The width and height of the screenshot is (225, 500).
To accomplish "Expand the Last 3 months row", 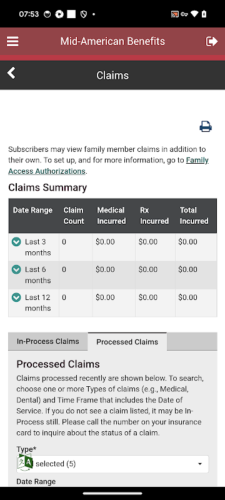I will (x=16, y=242).
